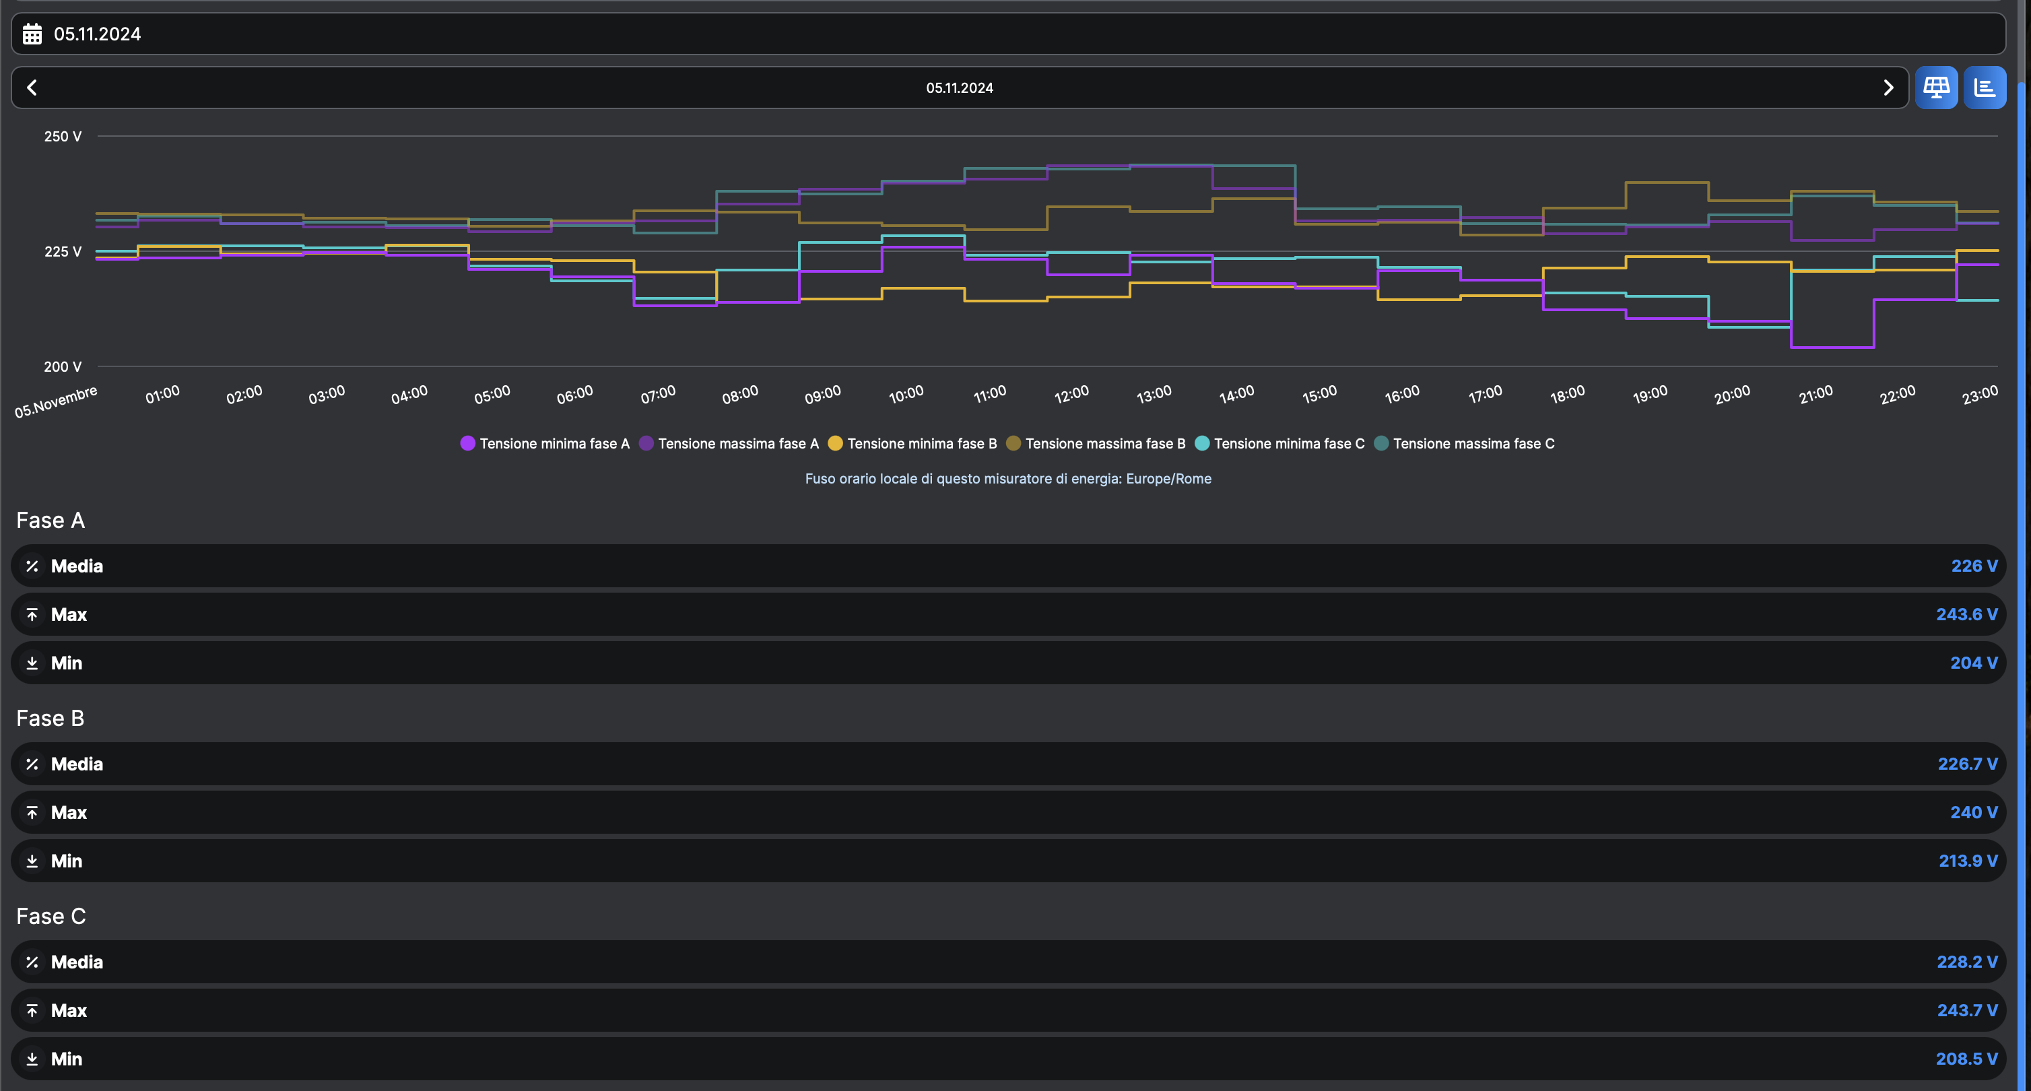Toggle Tensione minima fase A legend
The width and height of the screenshot is (2031, 1091).
coord(545,444)
